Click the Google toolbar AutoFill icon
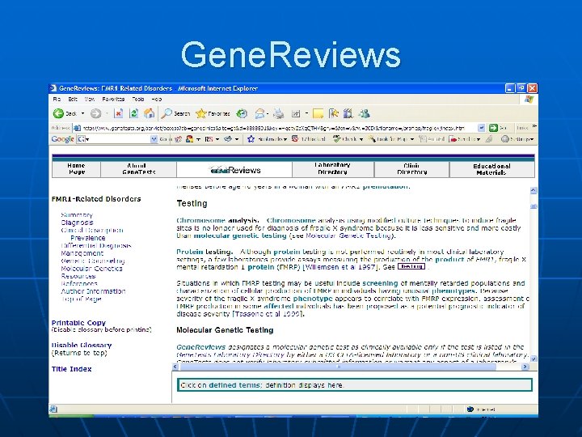Image resolution: width=582 pixels, height=437 pixels. [423, 139]
